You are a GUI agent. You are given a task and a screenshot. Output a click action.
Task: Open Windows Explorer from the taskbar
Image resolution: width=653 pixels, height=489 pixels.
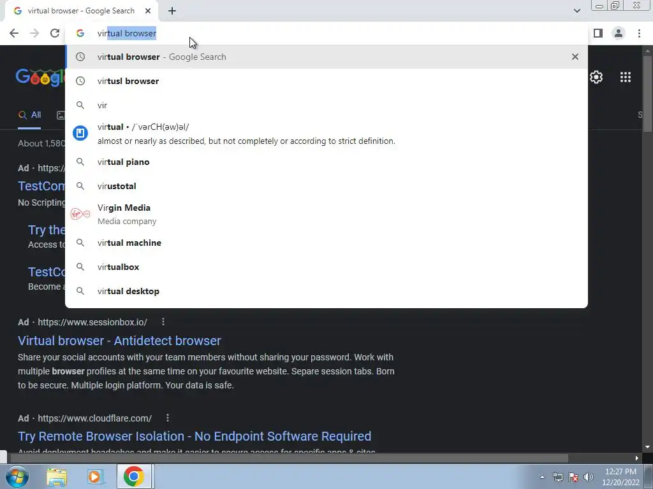[57, 476]
